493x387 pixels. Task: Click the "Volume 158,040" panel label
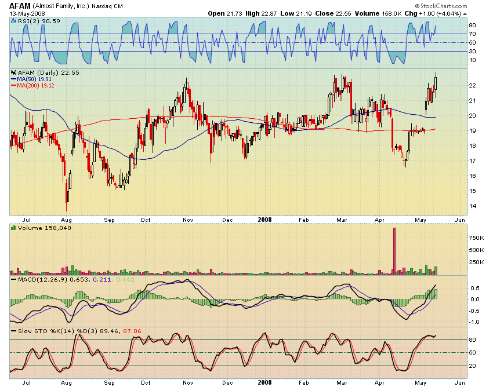click(45, 228)
